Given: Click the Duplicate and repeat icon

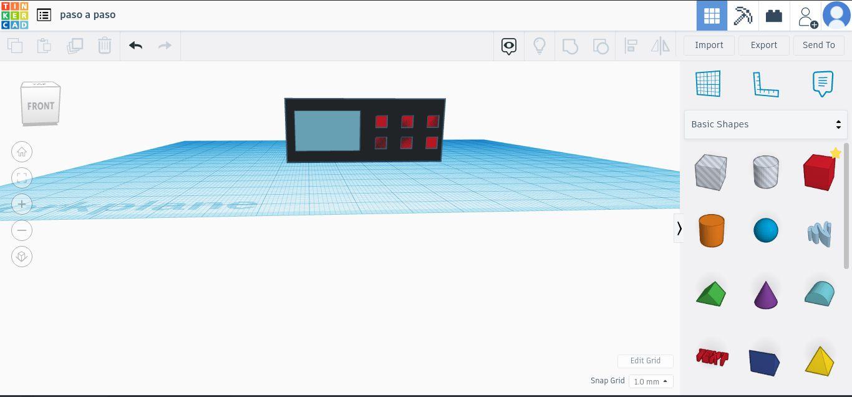Looking at the screenshot, I should coord(75,46).
